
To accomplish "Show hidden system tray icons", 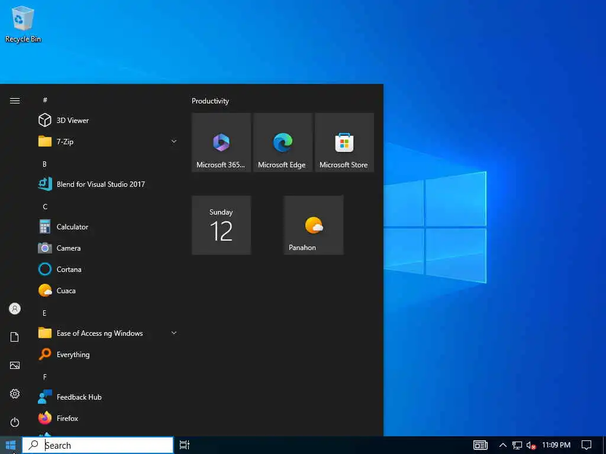I will click(x=503, y=445).
